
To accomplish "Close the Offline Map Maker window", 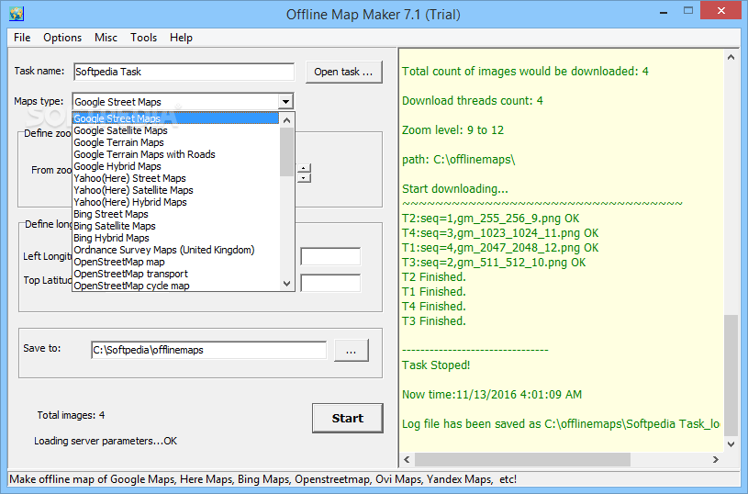I will tap(721, 10).
